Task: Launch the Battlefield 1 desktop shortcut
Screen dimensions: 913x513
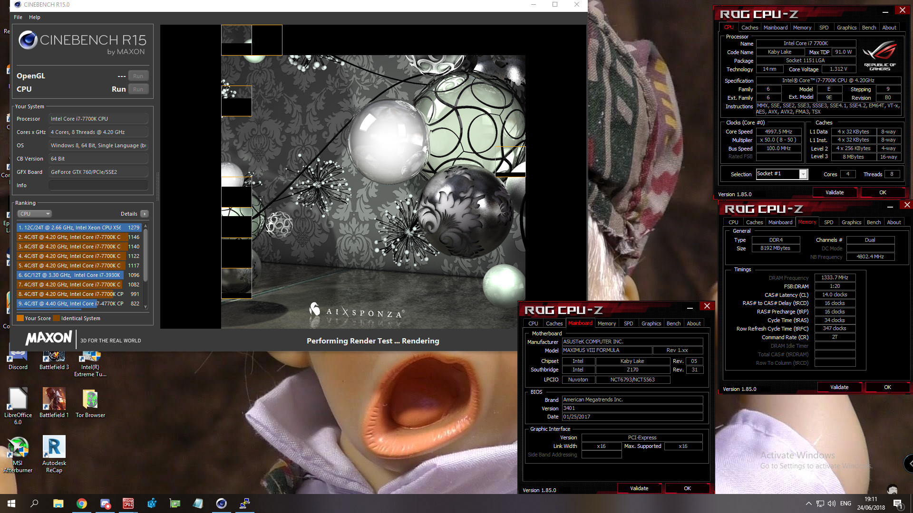Action: pyautogui.click(x=54, y=403)
